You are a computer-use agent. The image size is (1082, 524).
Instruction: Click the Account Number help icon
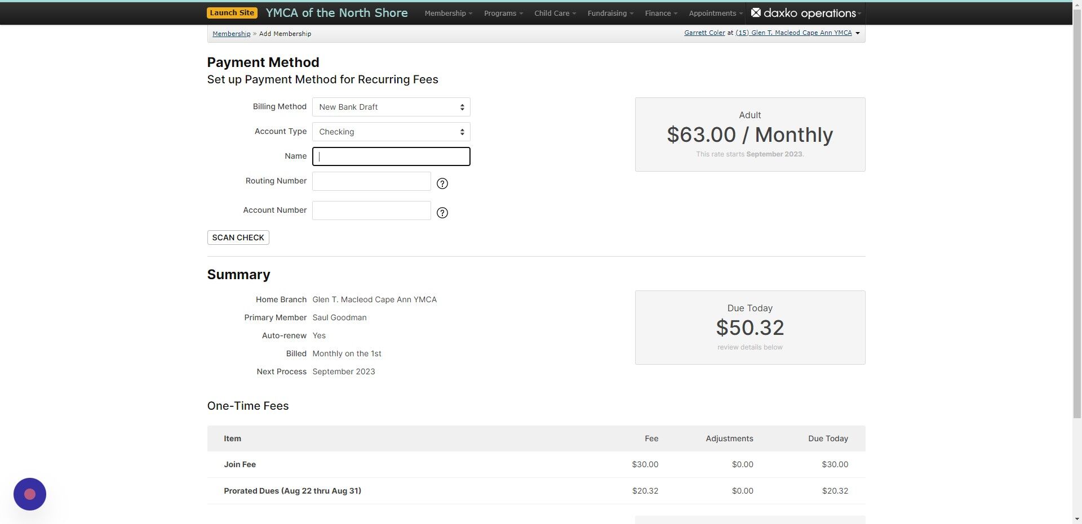pos(442,213)
